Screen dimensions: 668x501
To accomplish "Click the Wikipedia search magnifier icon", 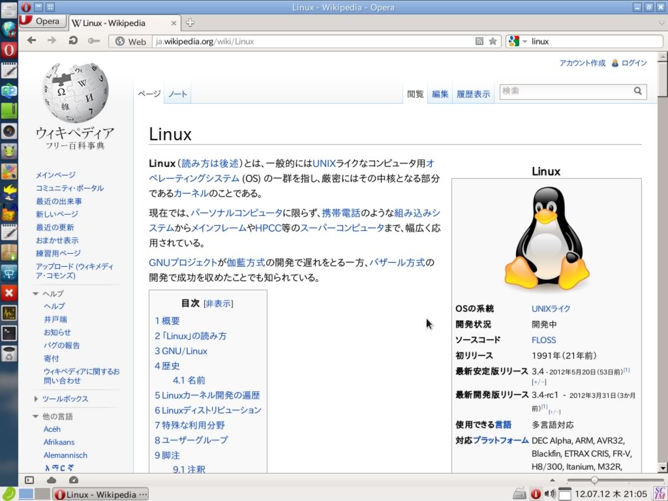I will (638, 91).
